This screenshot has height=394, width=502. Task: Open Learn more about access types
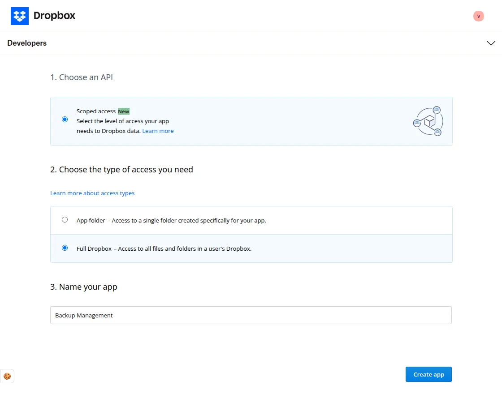[92, 193]
